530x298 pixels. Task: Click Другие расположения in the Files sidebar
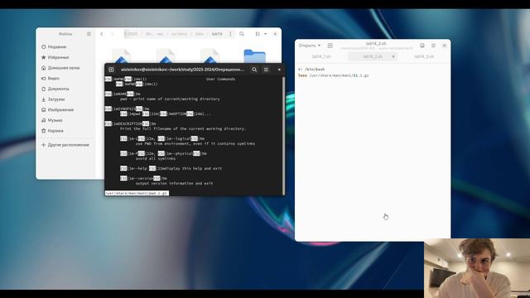point(68,145)
